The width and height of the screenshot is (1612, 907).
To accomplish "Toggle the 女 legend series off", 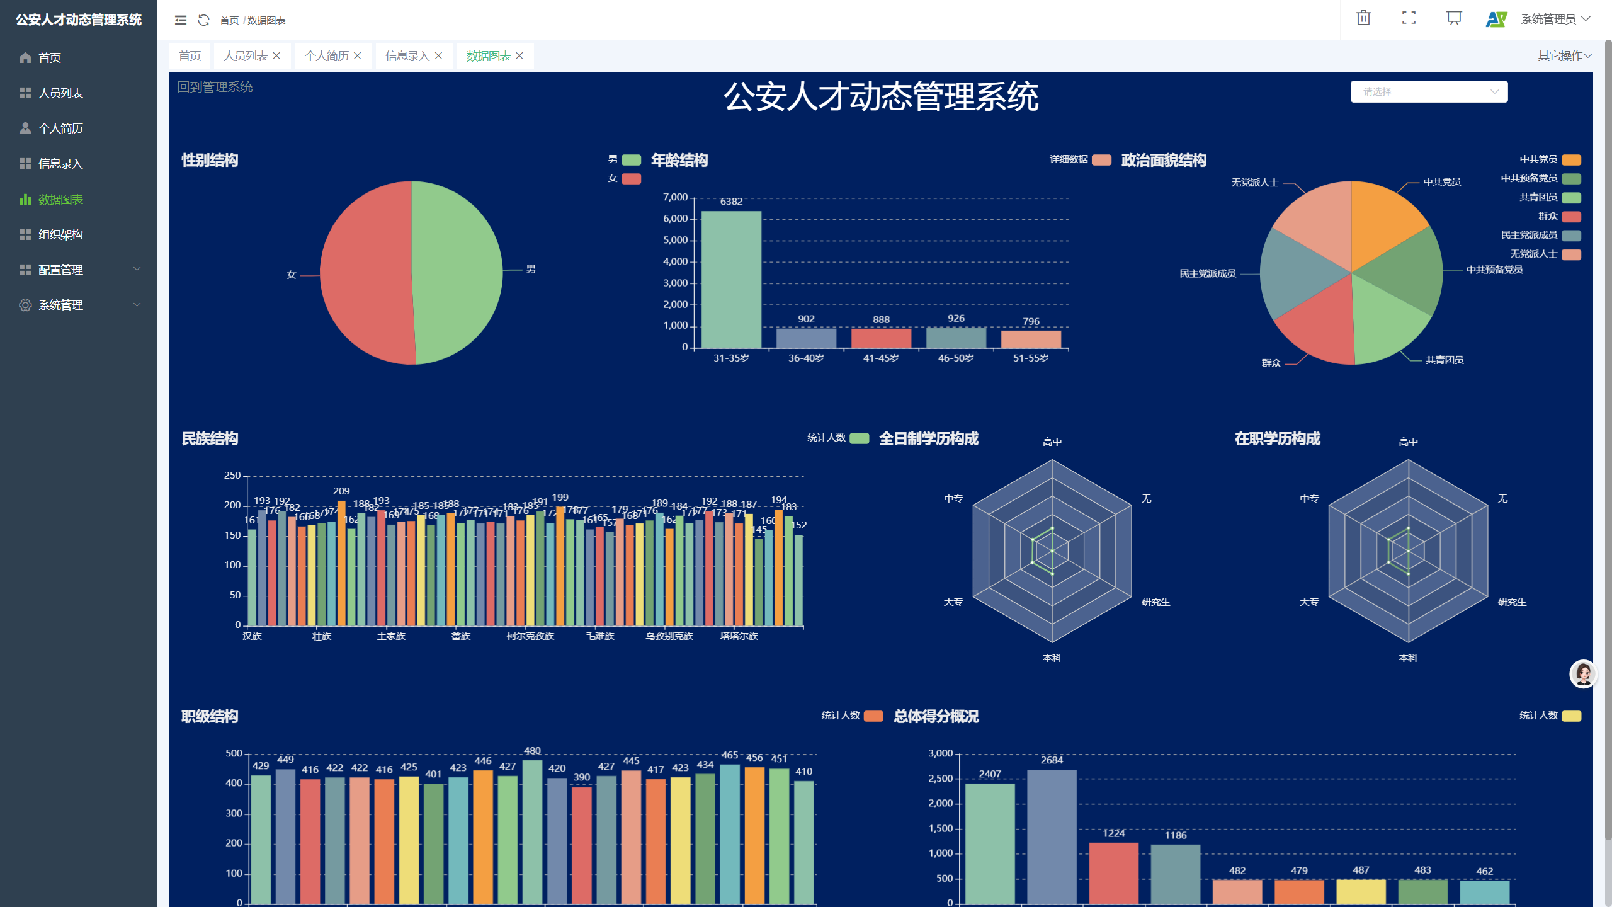I will point(631,179).
